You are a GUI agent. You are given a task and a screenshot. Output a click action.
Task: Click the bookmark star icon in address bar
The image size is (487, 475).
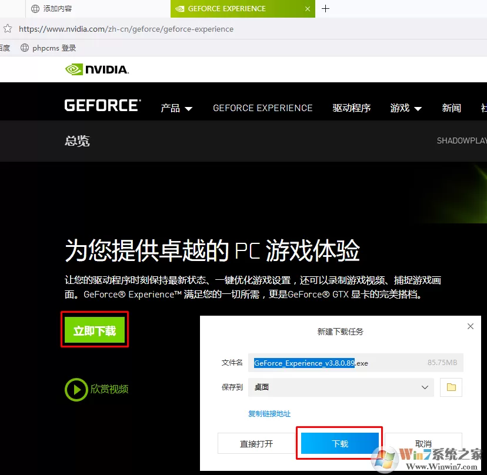[8, 29]
